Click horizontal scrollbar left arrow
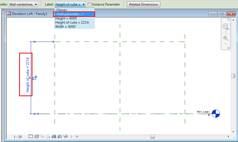 click(x=77, y=136)
